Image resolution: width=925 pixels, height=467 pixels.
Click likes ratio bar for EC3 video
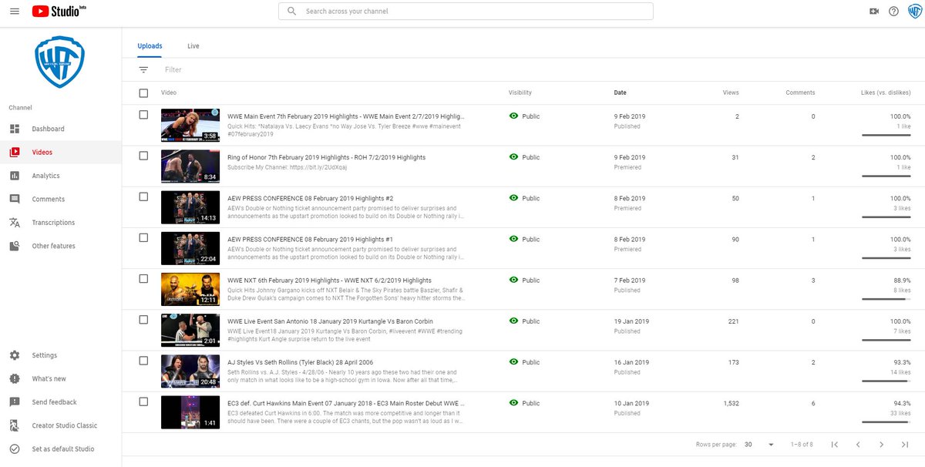886,422
